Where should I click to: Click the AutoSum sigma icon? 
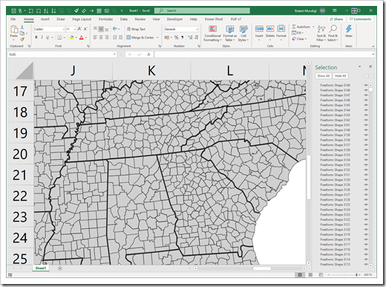pos(294,27)
